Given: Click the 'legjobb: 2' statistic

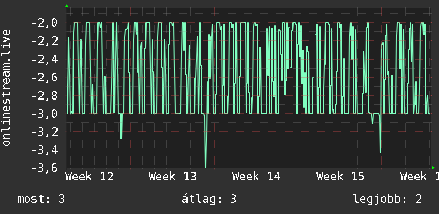Looking at the screenshot, I should pyautogui.click(x=387, y=199).
